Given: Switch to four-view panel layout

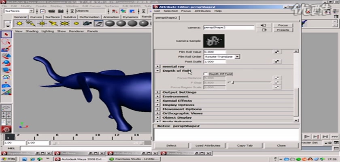Looking at the screenshot, I should click(x=6, y=115).
